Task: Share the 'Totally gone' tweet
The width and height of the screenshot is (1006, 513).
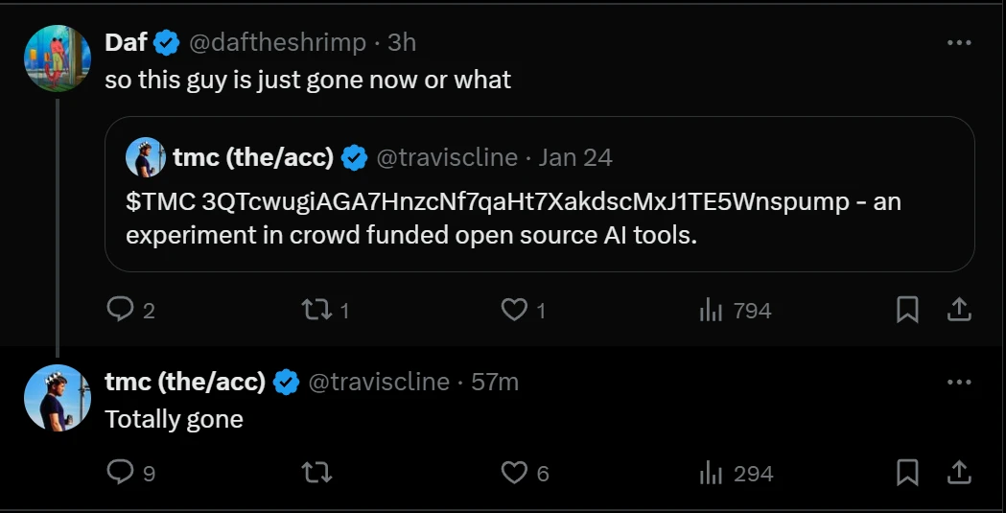Action: click(959, 473)
